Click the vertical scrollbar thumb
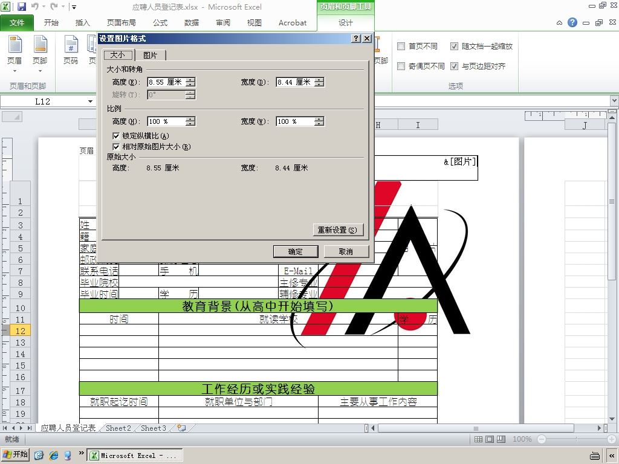This screenshot has width=619, height=464. pos(612,202)
